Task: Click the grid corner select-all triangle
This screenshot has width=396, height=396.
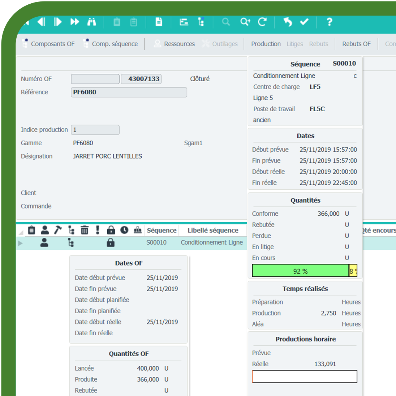Action: pos(21,232)
